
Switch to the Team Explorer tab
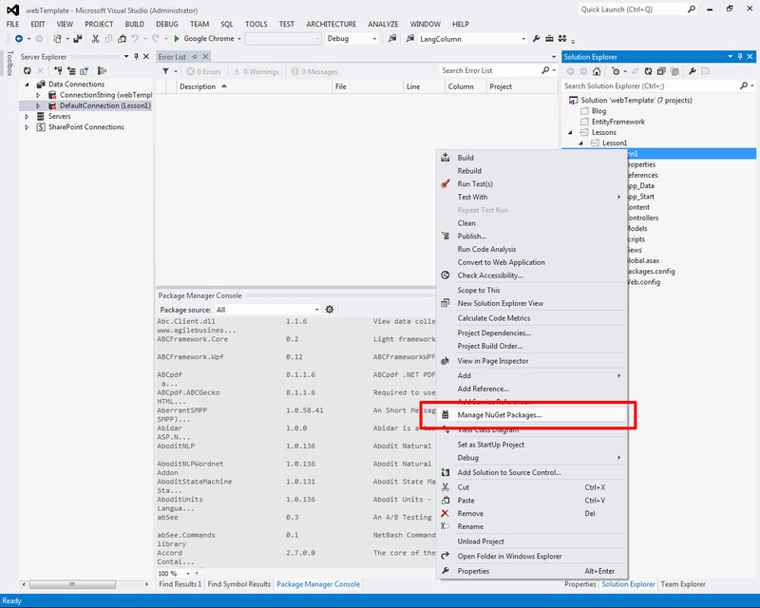[683, 584]
